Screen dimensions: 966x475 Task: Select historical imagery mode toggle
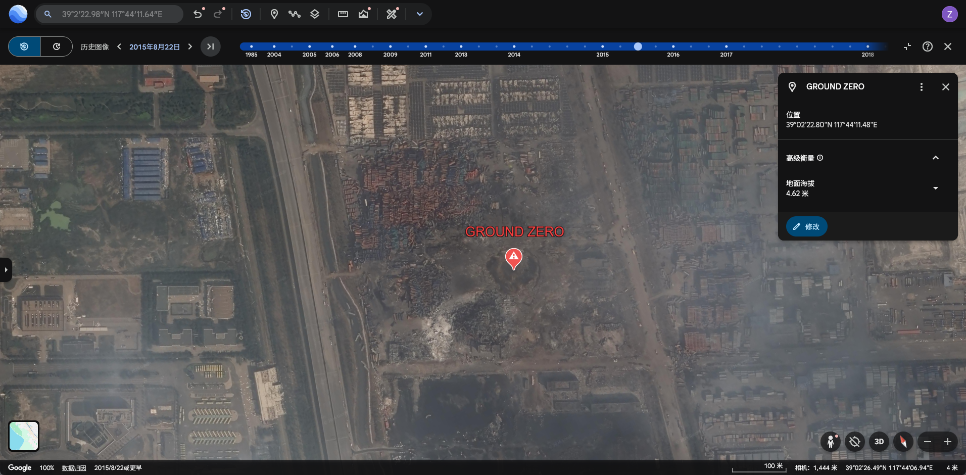(24, 46)
